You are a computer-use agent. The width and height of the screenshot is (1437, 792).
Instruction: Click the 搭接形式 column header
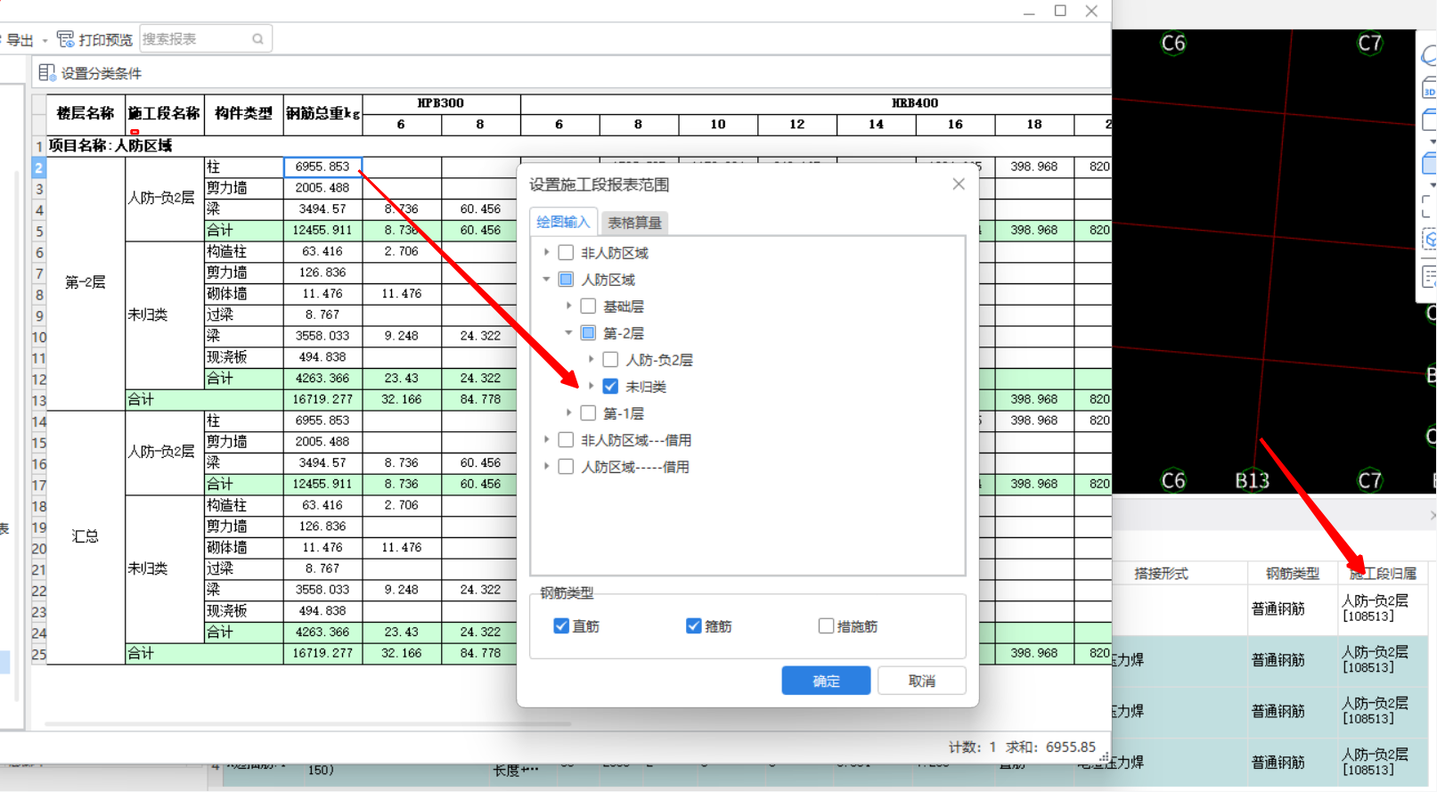[1161, 574]
